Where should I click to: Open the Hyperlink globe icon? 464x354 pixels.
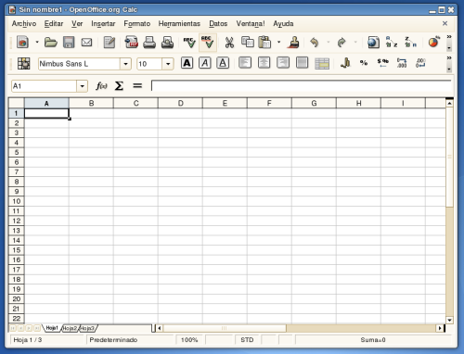click(x=373, y=42)
